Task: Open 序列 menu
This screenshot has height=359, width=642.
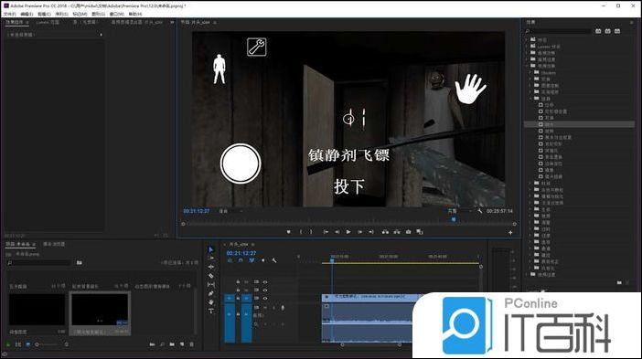Action: tap(62, 14)
